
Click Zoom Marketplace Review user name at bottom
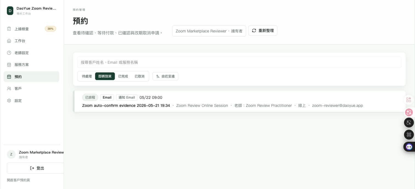click(x=41, y=152)
